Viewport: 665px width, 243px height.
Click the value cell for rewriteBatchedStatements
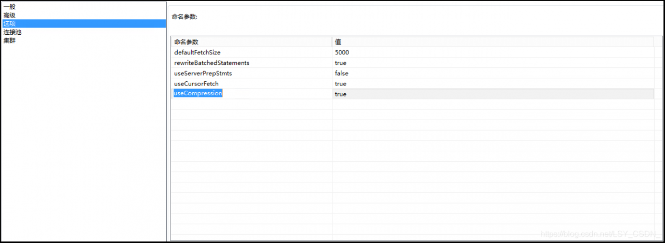coord(341,63)
